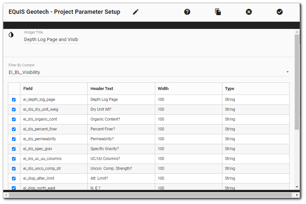Open help via question mark icon
306x204 pixels.
tap(187, 11)
